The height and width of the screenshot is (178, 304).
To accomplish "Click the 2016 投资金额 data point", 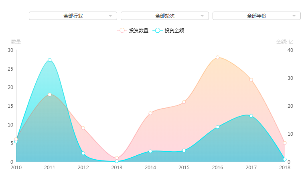I will [217, 127].
